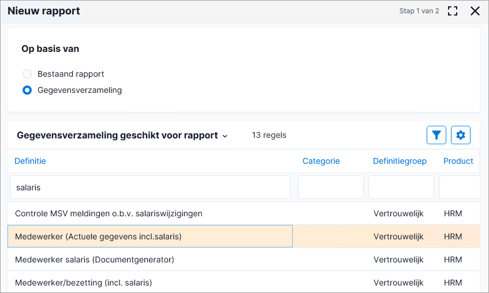Click the Product filter input field
Image resolution: width=489 pixels, height=293 pixels.
coord(460,187)
